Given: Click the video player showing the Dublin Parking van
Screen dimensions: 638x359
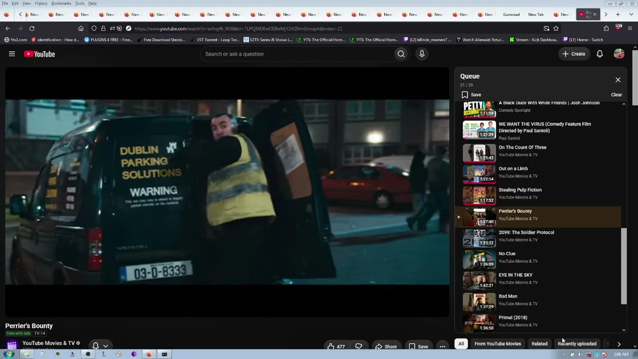Looking at the screenshot, I should 227,192.
